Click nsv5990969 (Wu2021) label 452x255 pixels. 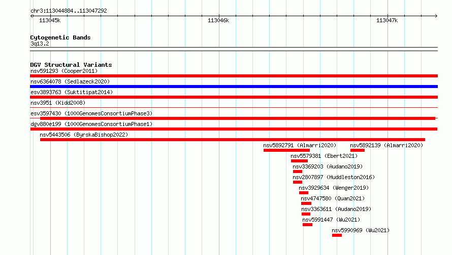pos(361,230)
